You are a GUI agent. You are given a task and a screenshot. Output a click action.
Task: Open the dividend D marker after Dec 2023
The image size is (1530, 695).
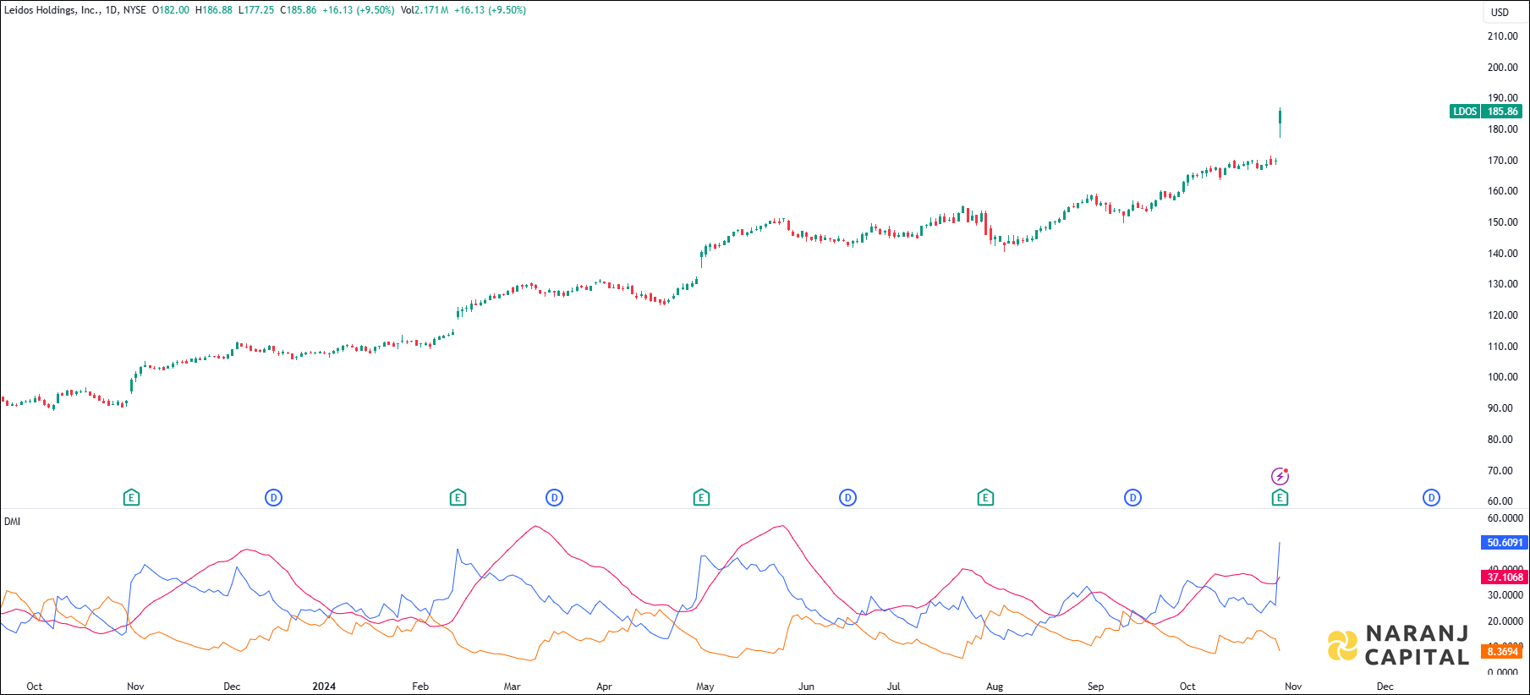click(x=273, y=498)
